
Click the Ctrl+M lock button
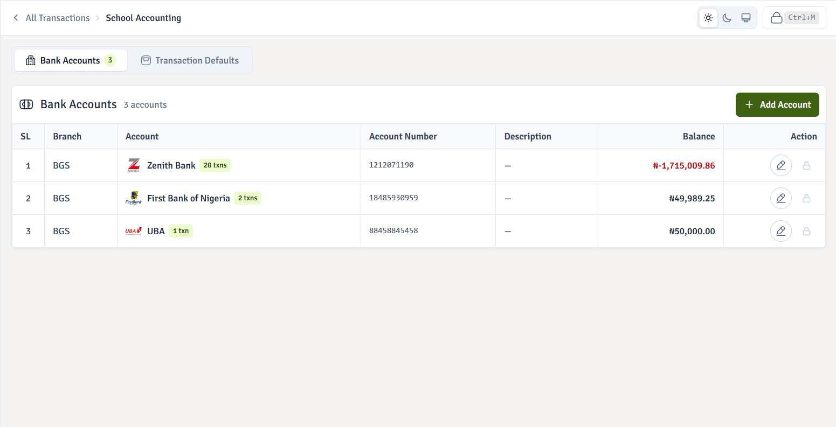[x=794, y=18]
